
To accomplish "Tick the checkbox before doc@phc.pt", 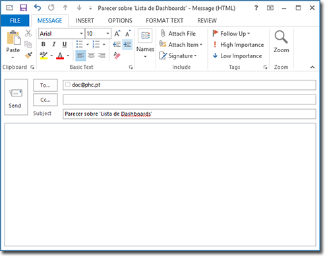I will click(68, 85).
